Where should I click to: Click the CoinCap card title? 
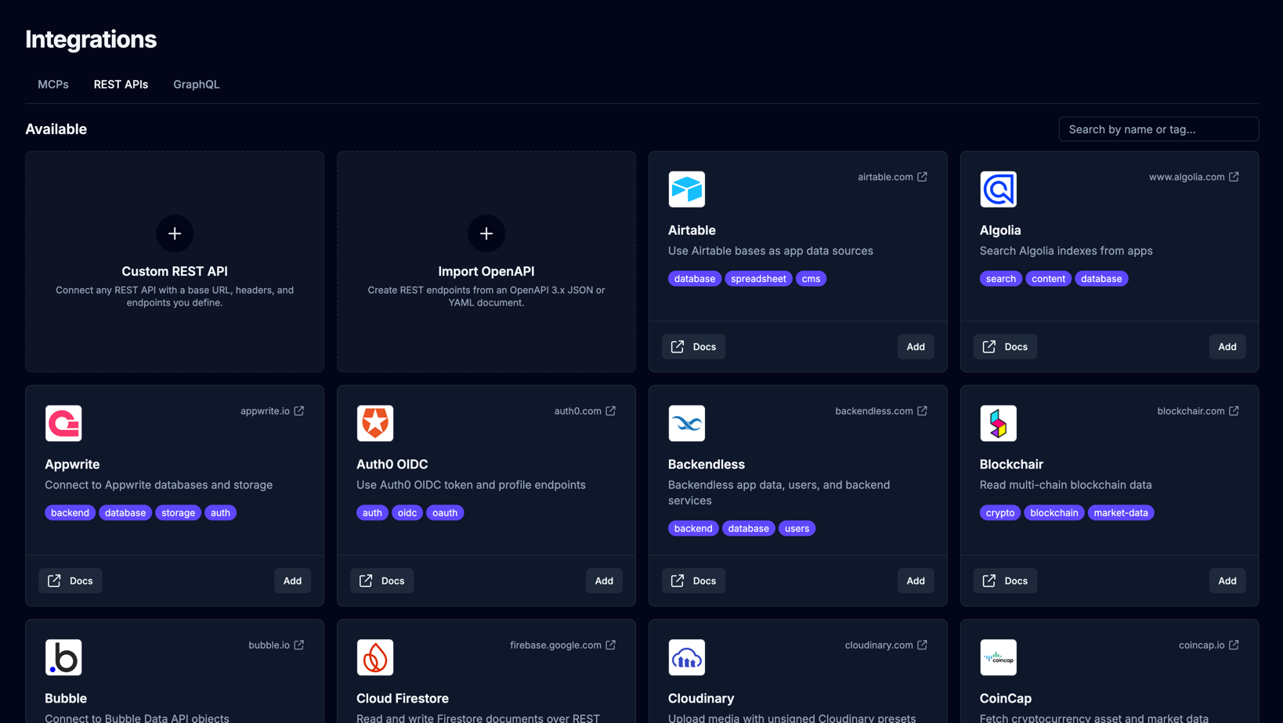1006,699
